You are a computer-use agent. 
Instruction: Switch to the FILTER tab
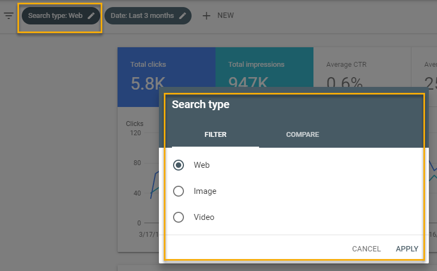(x=215, y=135)
